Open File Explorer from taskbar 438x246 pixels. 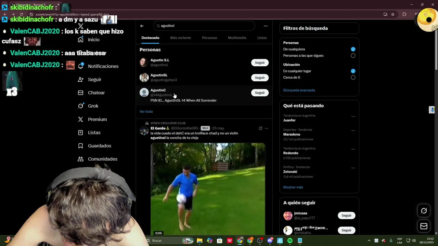click(199, 241)
